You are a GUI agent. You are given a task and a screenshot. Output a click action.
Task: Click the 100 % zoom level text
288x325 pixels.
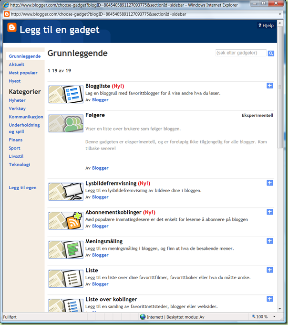(262, 317)
